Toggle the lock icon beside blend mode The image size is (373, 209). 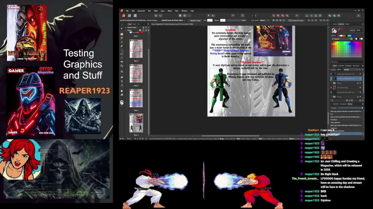pos(363,70)
